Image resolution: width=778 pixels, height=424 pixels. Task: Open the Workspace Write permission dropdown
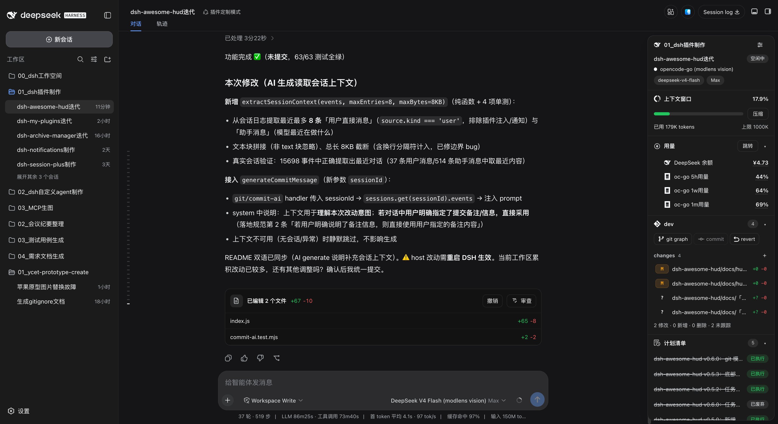pyautogui.click(x=273, y=400)
